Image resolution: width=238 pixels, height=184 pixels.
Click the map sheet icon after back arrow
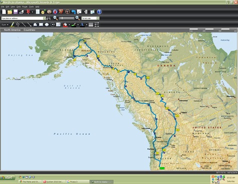point(79,12)
